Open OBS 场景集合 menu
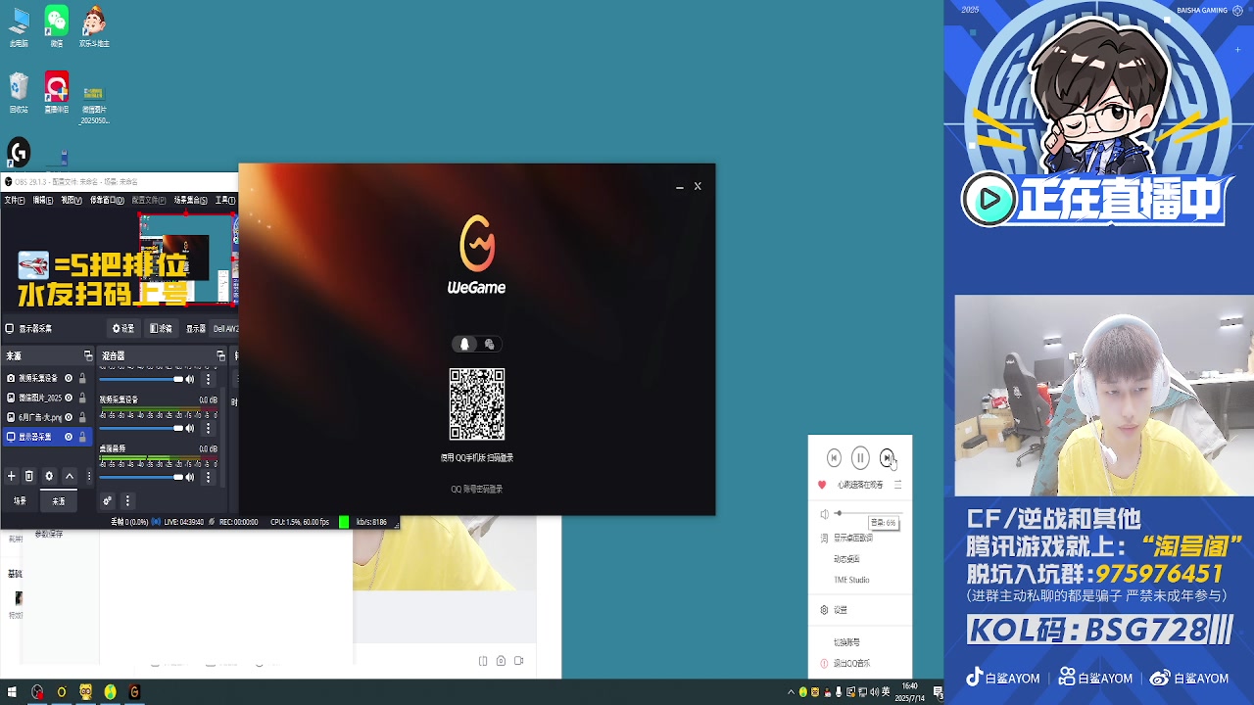This screenshot has width=1254, height=705. click(x=190, y=200)
